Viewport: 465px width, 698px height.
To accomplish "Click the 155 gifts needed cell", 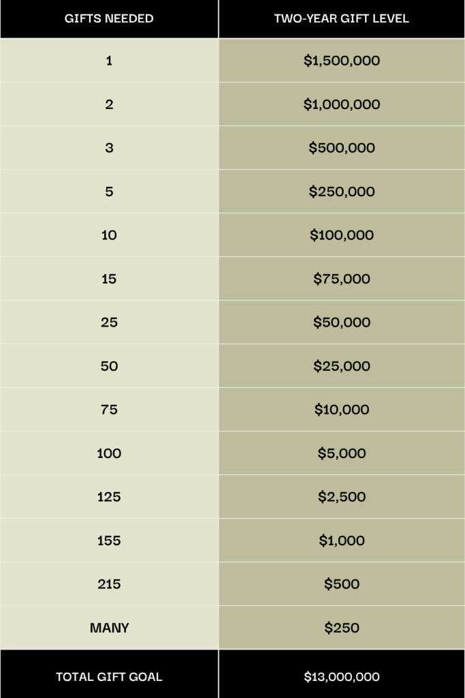I will 109,541.
